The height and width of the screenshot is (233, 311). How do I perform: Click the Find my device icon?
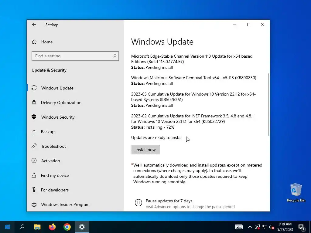[x=34, y=175]
